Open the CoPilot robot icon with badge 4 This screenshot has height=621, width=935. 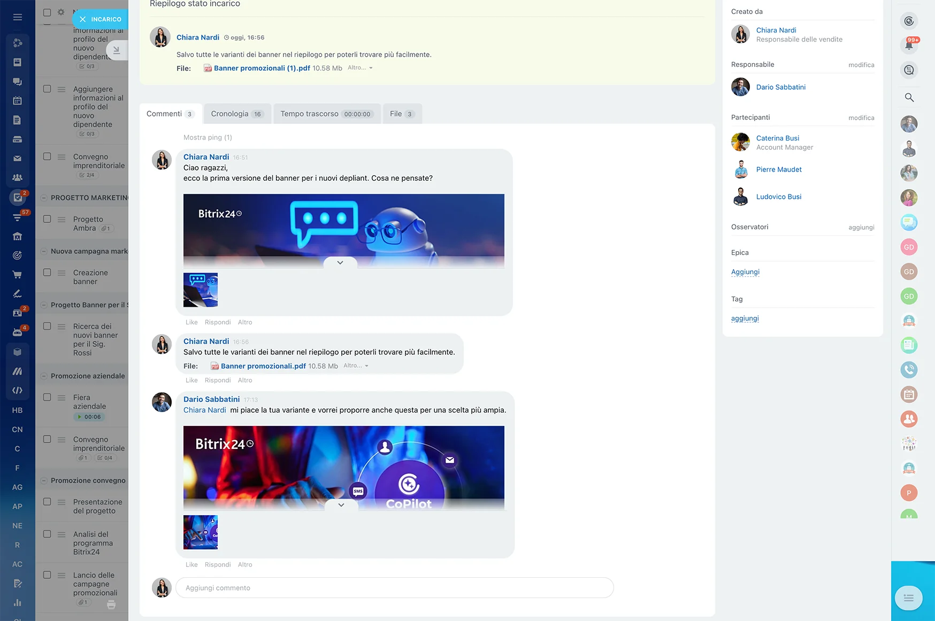click(x=18, y=331)
